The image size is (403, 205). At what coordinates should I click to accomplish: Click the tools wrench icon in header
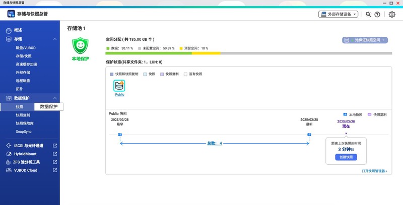click(369, 15)
